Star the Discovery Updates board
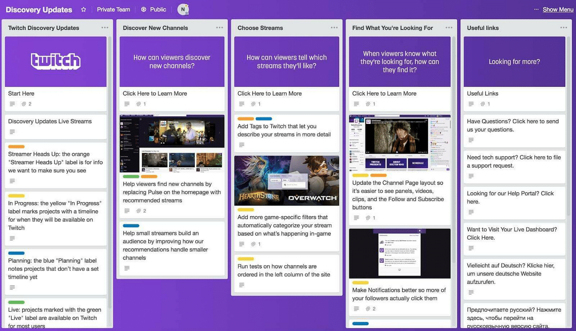The height and width of the screenshot is (331, 576). tap(84, 10)
